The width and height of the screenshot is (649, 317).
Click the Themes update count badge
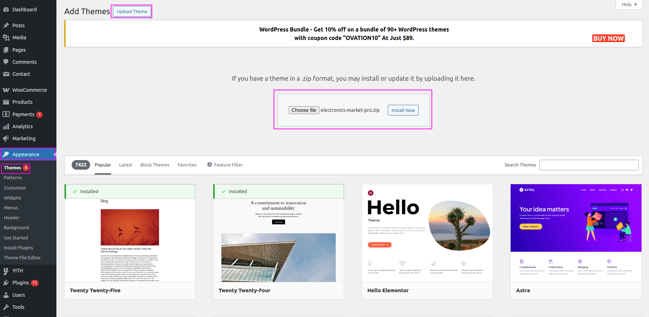coord(26,168)
